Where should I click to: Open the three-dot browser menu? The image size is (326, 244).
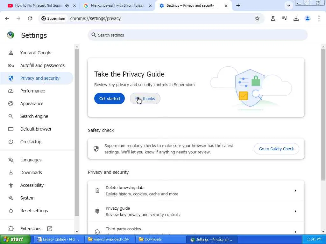coord(319,18)
